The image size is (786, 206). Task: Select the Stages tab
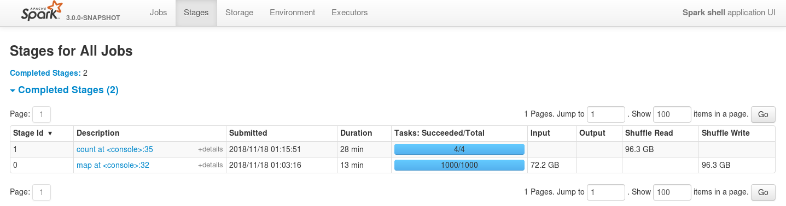coord(196,13)
